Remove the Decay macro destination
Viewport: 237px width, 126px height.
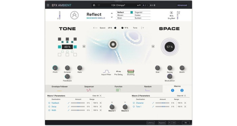101,107
